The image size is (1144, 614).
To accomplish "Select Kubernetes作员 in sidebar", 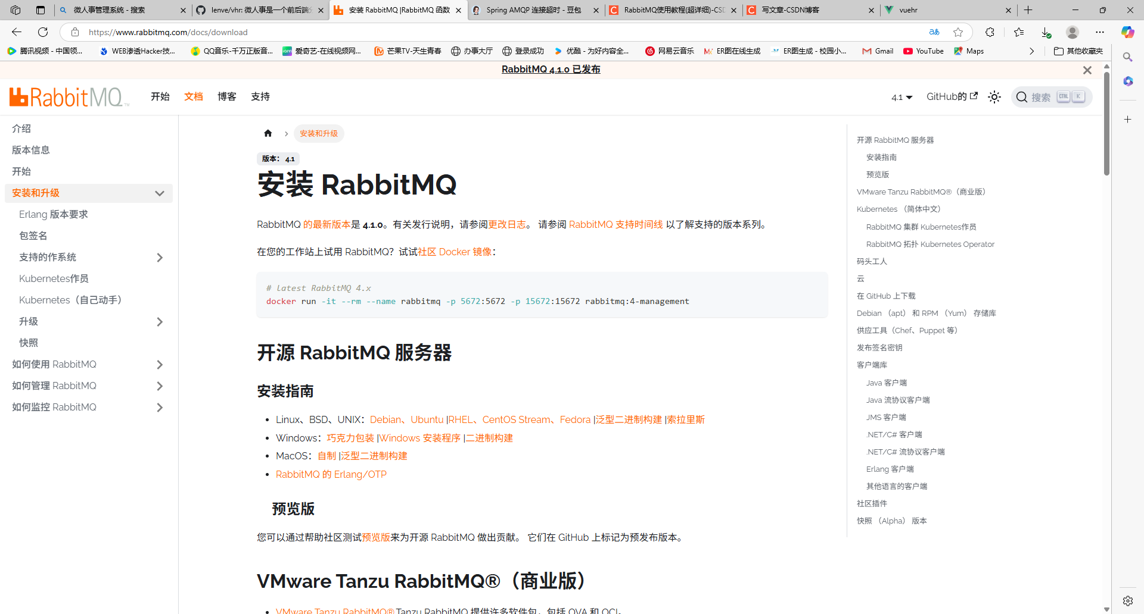I will 54,278.
